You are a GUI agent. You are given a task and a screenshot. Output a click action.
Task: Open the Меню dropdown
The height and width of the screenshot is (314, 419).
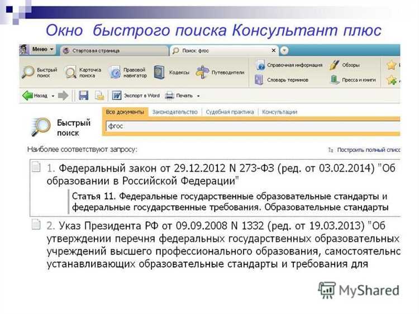(x=43, y=49)
